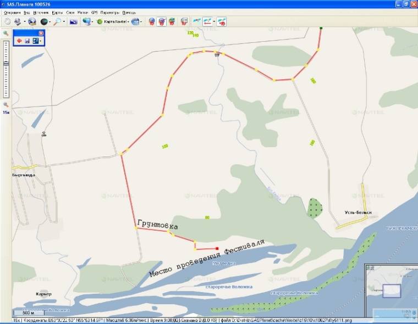This screenshot has width=418, height=324.
Task: Click the red undo arrow in path panel
Action: [19, 41]
